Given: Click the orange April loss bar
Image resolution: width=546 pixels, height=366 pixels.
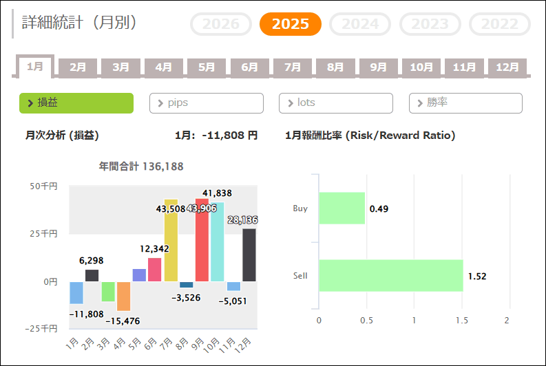Looking at the screenshot, I should pyautogui.click(x=124, y=296).
